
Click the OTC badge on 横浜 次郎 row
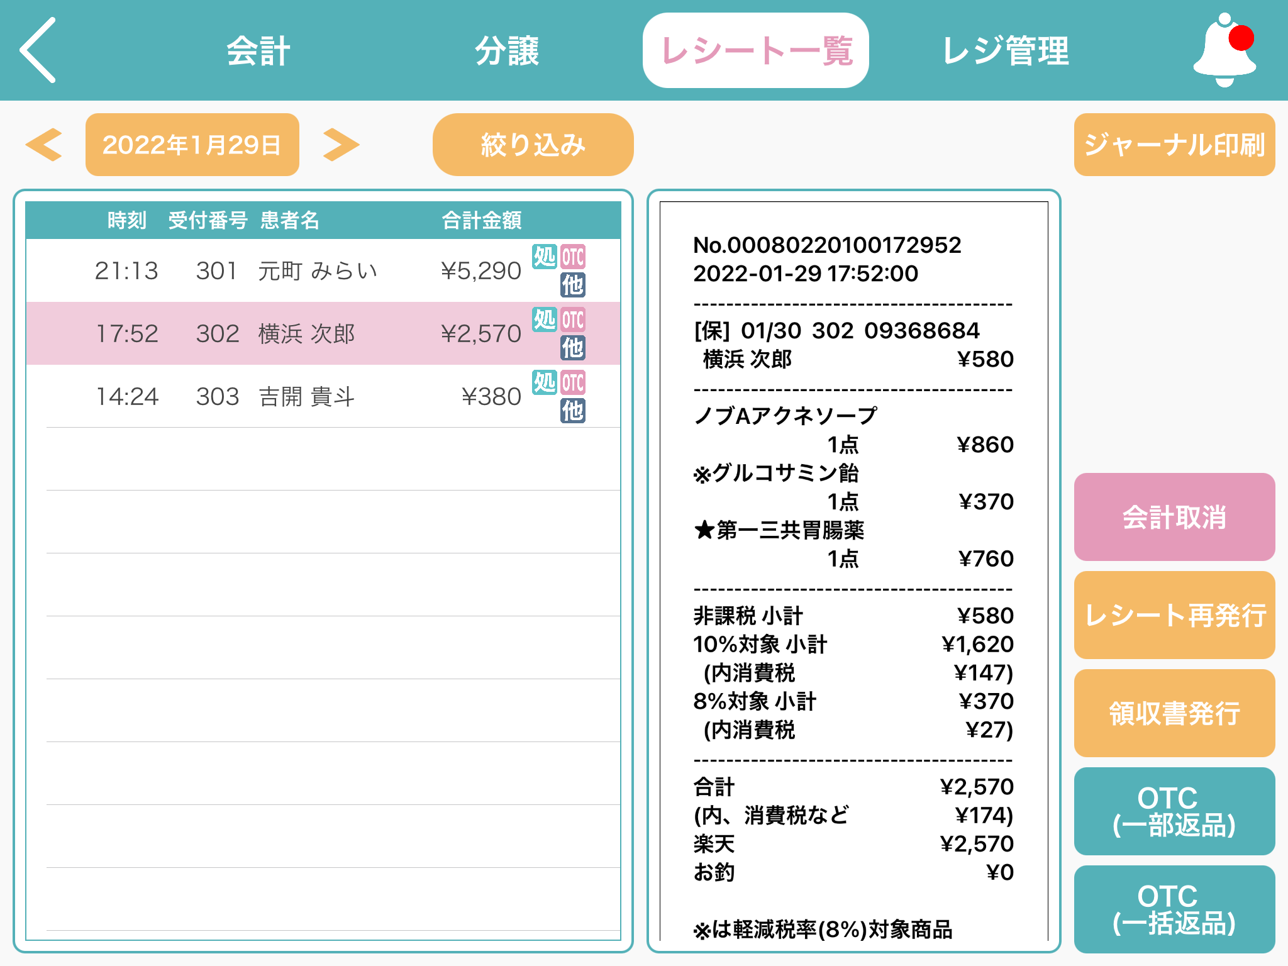(573, 319)
